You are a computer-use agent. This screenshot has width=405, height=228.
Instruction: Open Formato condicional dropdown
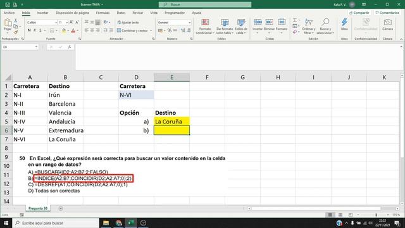(205, 27)
